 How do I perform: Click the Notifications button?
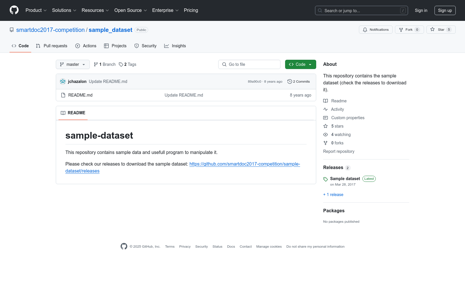[376, 30]
